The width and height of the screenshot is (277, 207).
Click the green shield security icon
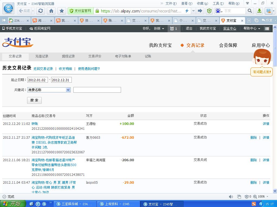(x=209, y=11)
